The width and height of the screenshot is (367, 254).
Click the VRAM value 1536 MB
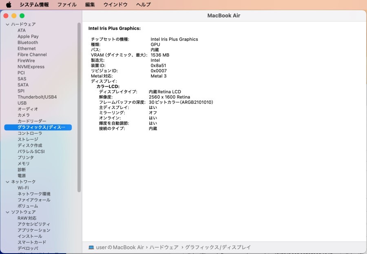(160, 55)
